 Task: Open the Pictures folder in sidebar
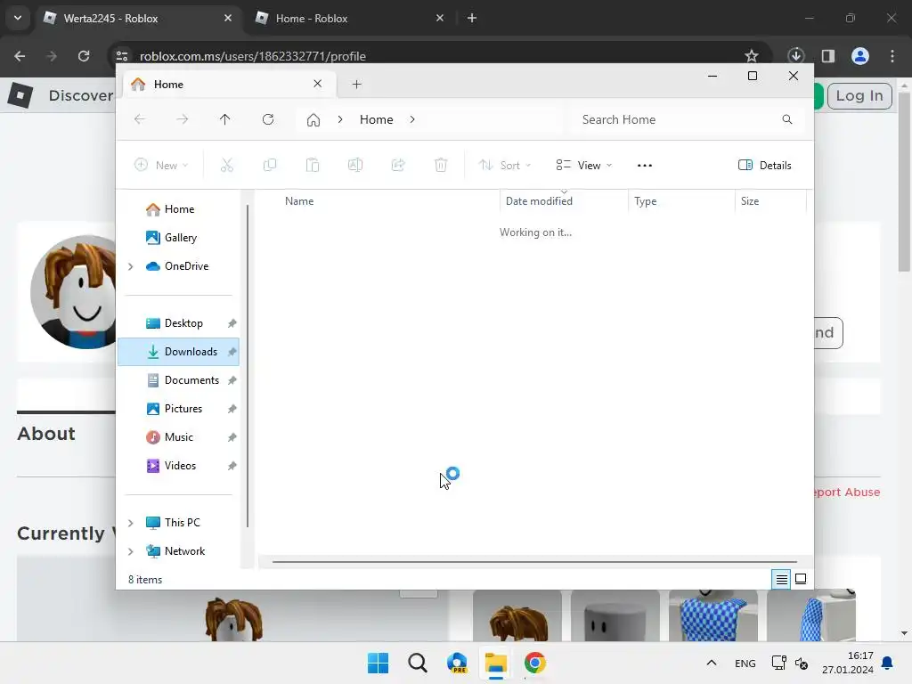click(178, 409)
